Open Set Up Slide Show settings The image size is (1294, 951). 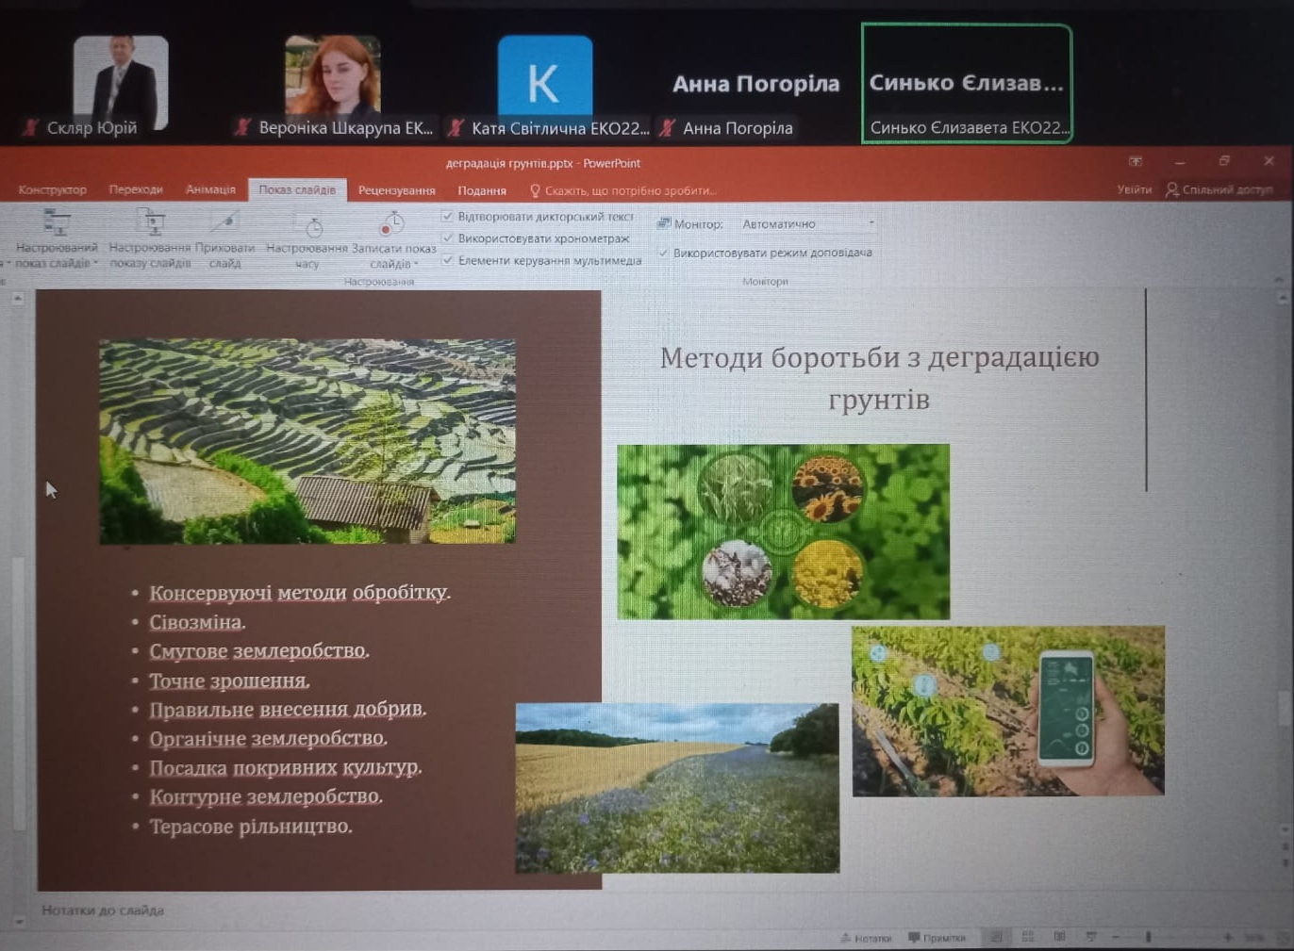151,224
